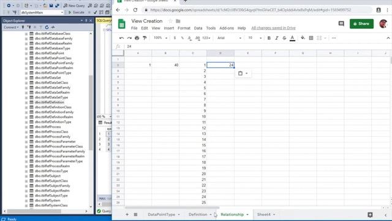
Task: Open the Connect dropdown in Object Explorer
Action: [x=11, y=27]
